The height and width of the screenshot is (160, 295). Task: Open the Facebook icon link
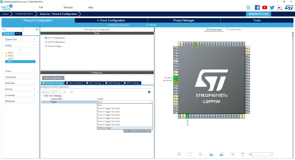[257, 8]
